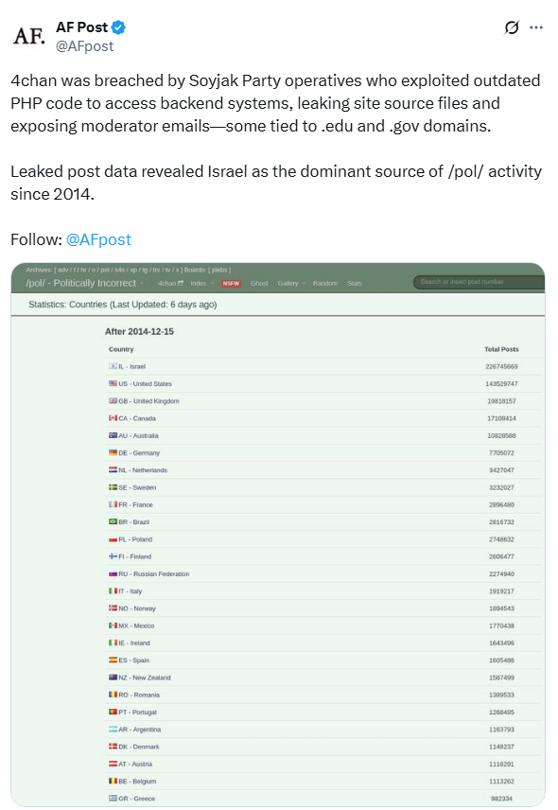Screen dimensions: 558x810
Task: Select the Random menu item
Action: click(325, 283)
